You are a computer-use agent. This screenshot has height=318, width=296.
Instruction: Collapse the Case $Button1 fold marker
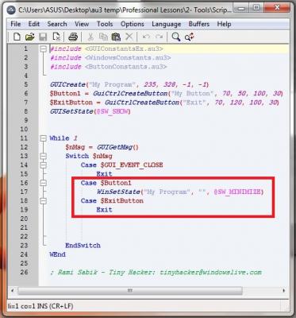click(43, 183)
